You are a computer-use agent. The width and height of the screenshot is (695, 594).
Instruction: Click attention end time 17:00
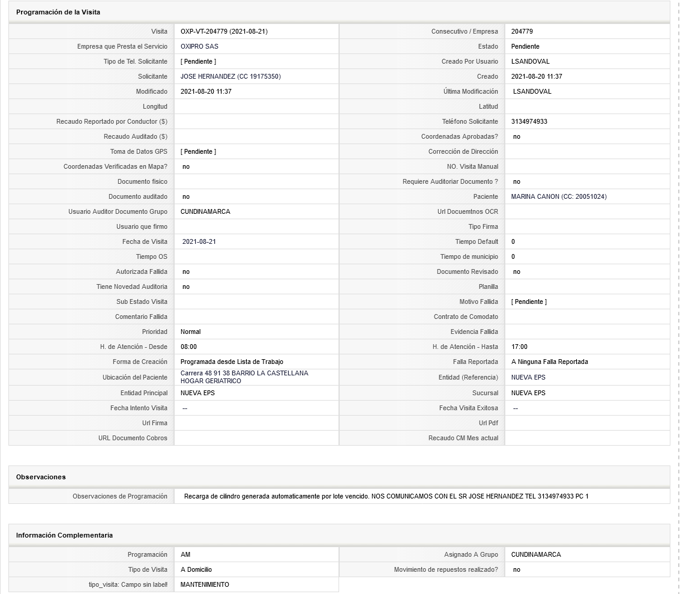(x=519, y=347)
